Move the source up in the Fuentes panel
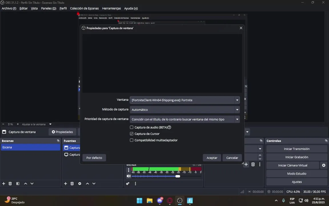 coord(87,183)
